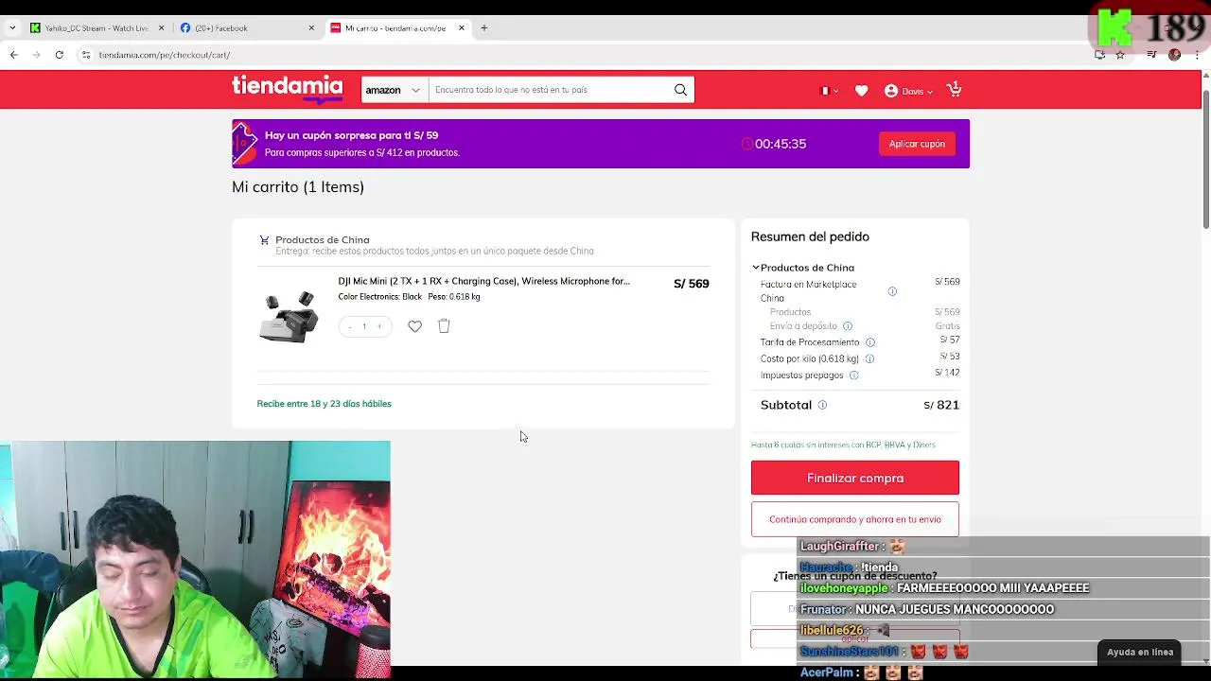Viewport: 1211px width, 681px height.
Task: Switch to Facebook tab
Action: pos(246,28)
